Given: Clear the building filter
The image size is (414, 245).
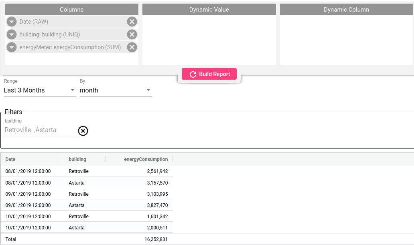Looking at the screenshot, I should [x=83, y=131].
